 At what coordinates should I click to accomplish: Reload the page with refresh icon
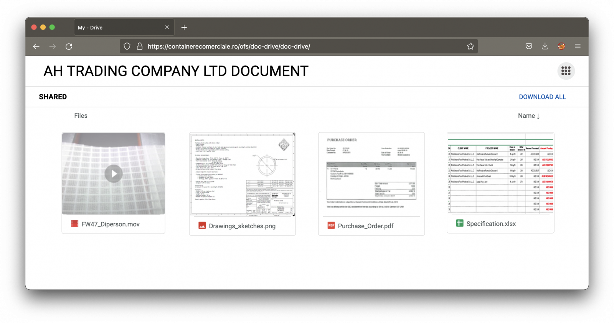click(x=69, y=46)
